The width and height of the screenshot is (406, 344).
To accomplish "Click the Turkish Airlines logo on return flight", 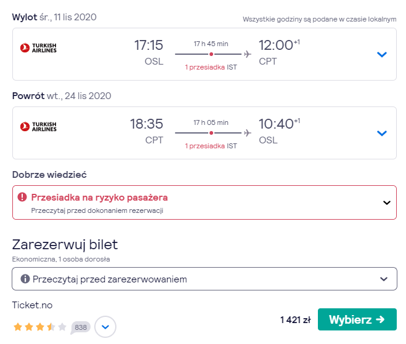I will [x=38, y=127].
